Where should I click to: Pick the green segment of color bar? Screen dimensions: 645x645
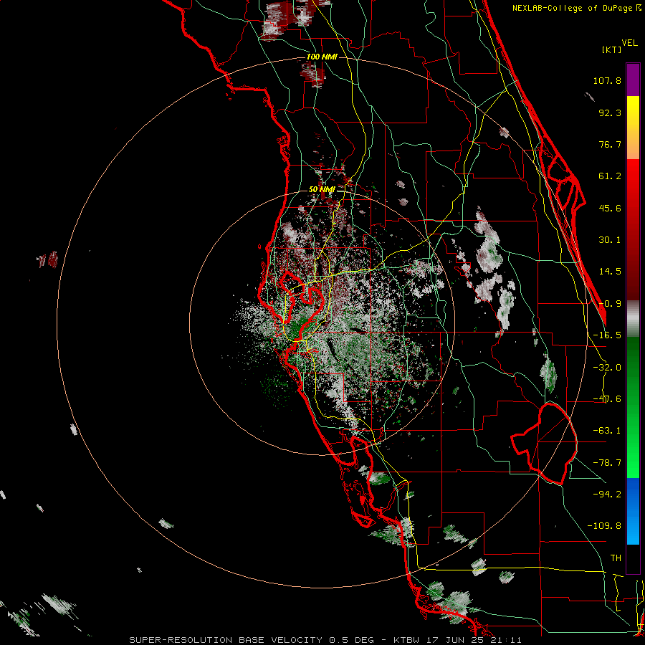(633, 407)
